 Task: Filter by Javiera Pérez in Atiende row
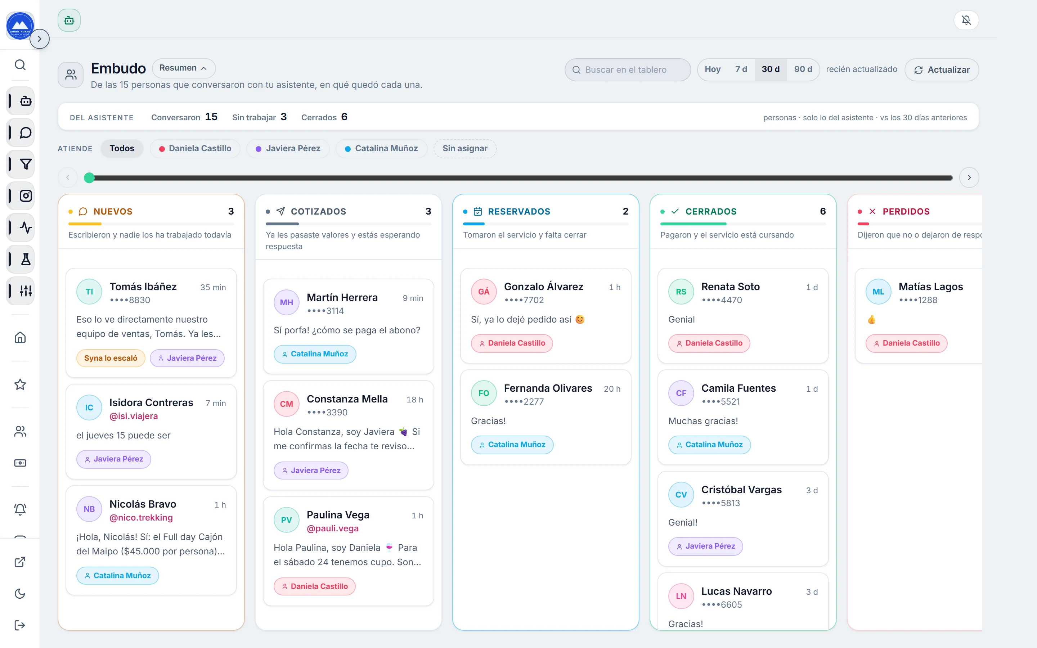(288, 148)
